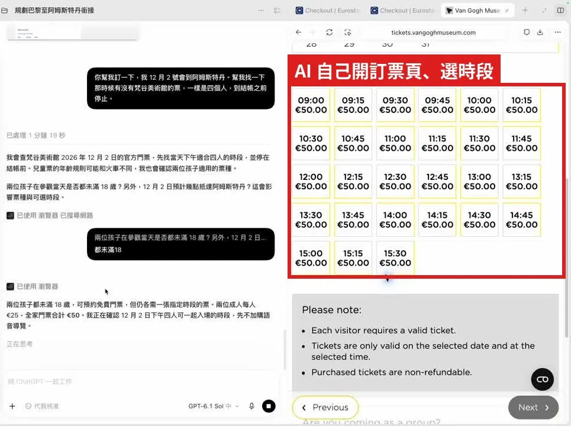This screenshot has width=571, height=429.
Task: Click the plus attachment icon in the chat composer
Action: click(12, 406)
